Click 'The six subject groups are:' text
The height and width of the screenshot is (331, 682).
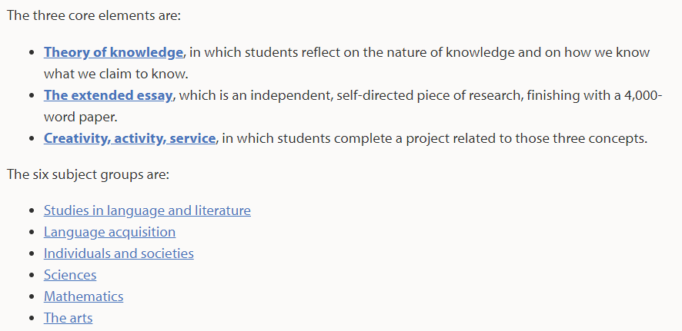[88, 175]
